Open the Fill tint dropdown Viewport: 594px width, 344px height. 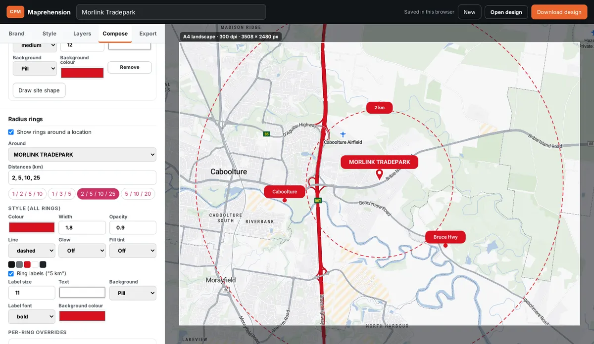(133, 251)
